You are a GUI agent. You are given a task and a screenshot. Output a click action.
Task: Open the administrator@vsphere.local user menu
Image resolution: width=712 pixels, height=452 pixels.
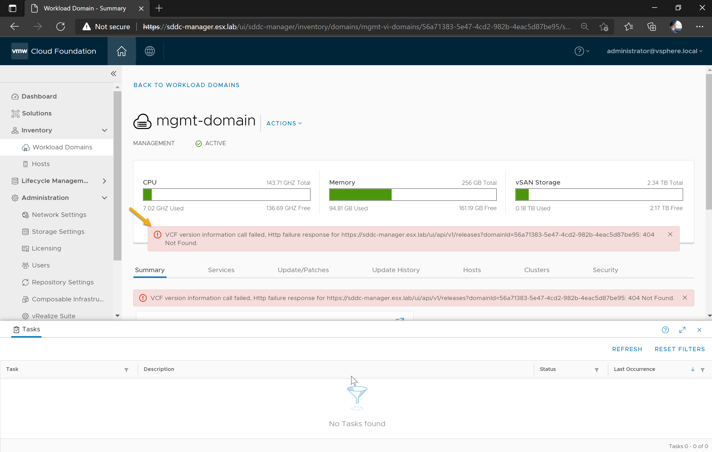(x=654, y=51)
